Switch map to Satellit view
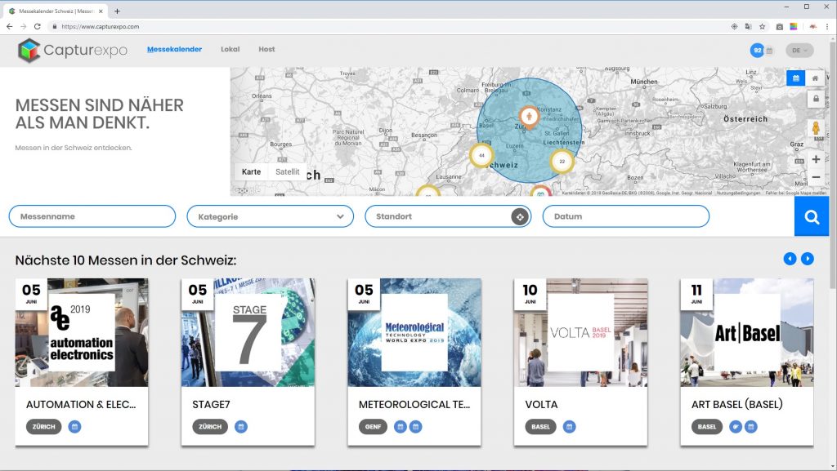837x471 pixels. click(x=287, y=171)
